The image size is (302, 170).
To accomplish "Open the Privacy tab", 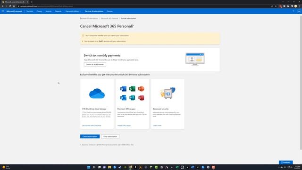I will tap(39, 11).
